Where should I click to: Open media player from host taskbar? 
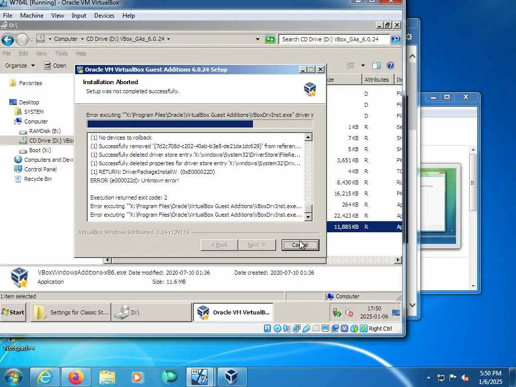(138, 377)
